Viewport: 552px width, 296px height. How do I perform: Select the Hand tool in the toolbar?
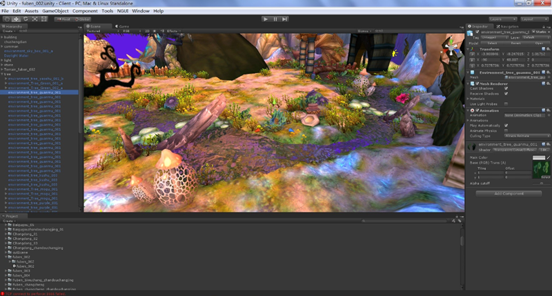6,19
